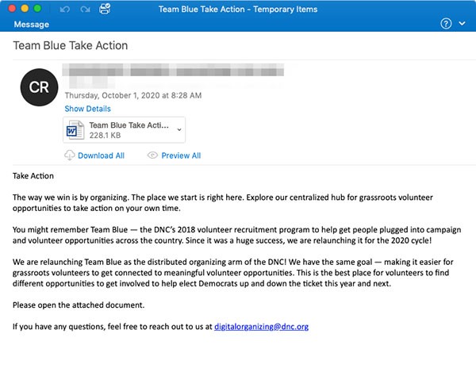Click the Redo arrow icon

[x=84, y=9]
